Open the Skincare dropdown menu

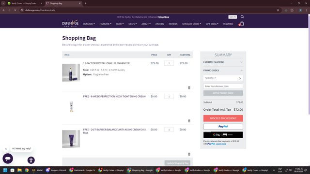[89, 24]
